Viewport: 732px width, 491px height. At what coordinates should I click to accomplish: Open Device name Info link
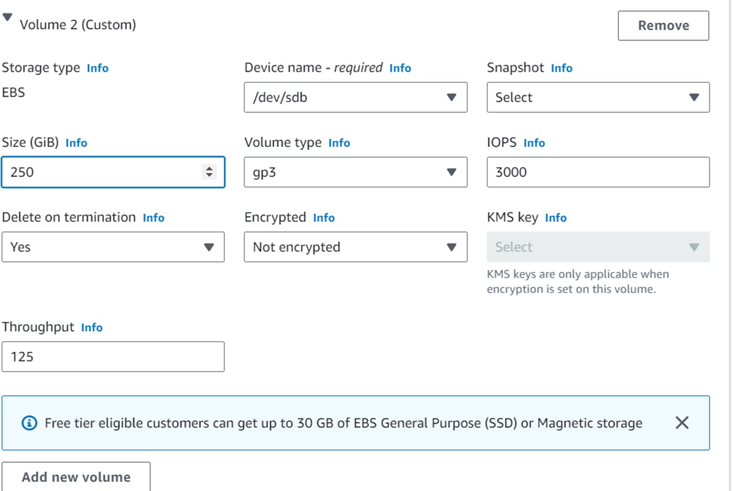coord(400,68)
